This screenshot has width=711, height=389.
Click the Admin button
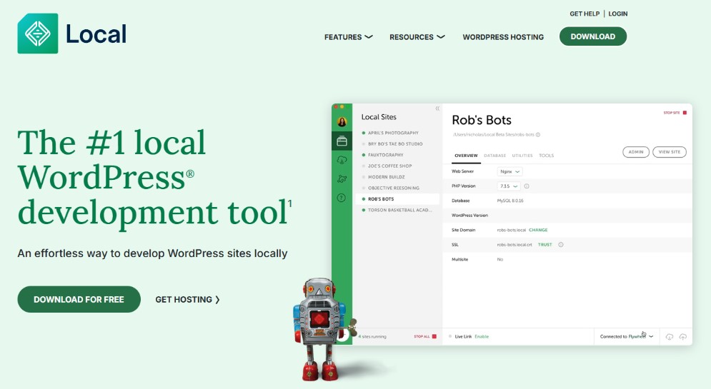(x=636, y=152)
